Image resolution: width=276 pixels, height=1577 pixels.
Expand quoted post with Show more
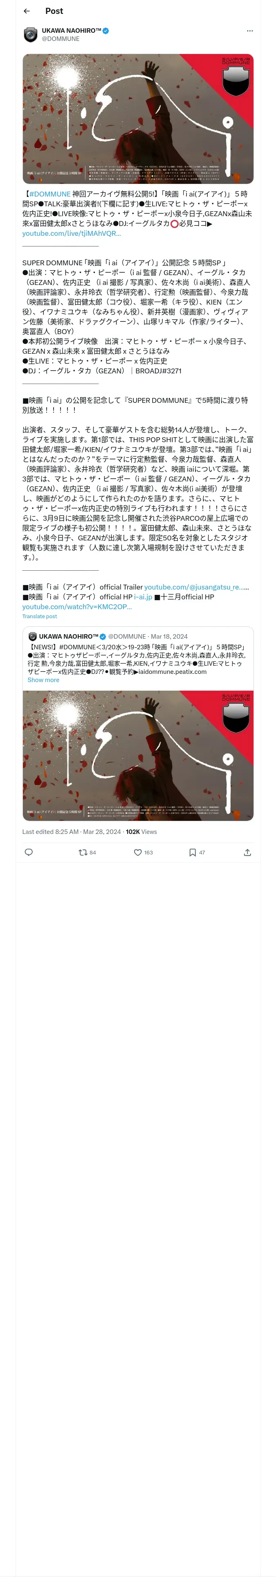tap(43, 680)
